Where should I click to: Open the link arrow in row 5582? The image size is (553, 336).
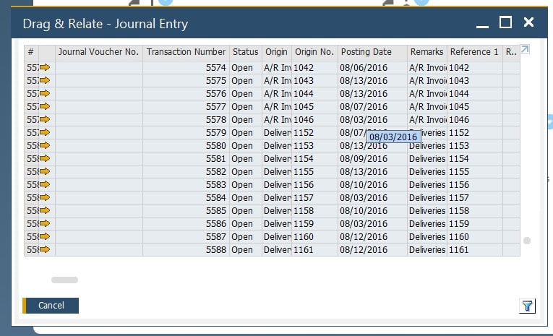click(x=46, y=171)
